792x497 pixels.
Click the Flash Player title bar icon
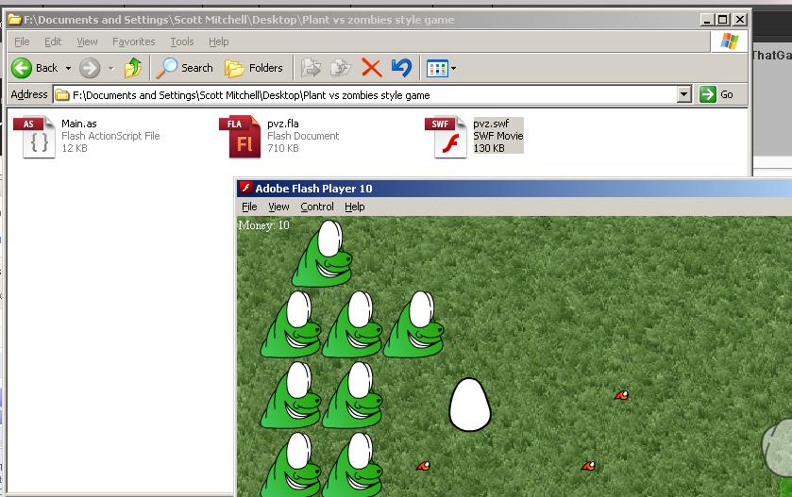click(x=245, y=189)
